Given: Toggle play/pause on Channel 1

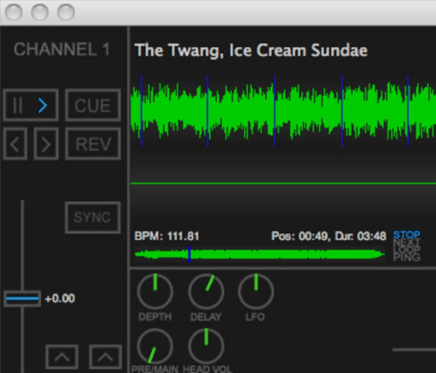Looking at the screenshot, I should pyautogui.click(x=31, y=105).
